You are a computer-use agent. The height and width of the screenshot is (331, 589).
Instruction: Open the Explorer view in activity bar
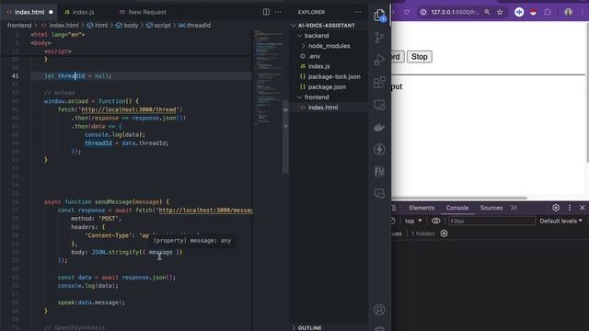pyautogui.click(x=379, y=16)
